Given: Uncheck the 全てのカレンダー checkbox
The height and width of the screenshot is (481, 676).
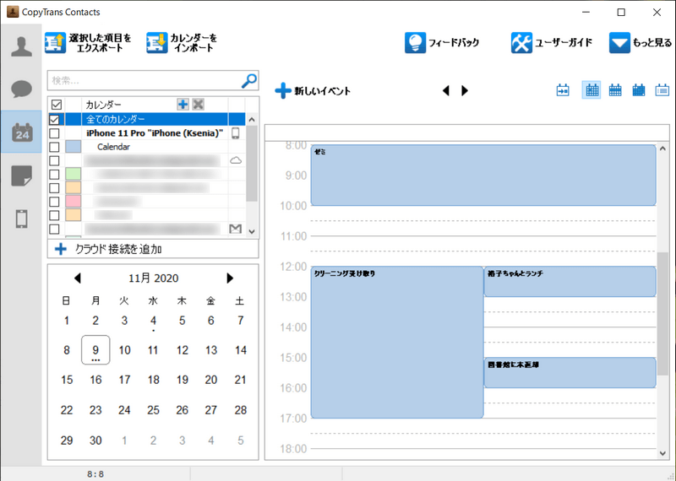Looking at the screenshot, I should pyautogui.click(x=54, y=119).
